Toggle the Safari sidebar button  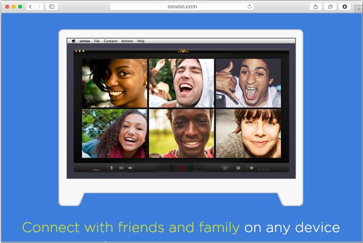(x=52, y=6)
